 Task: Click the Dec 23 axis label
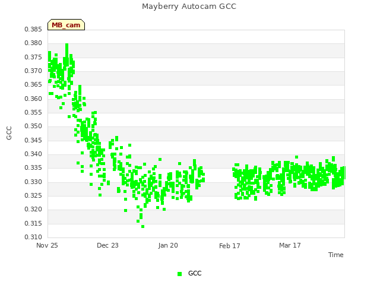(x=107, y=245)
